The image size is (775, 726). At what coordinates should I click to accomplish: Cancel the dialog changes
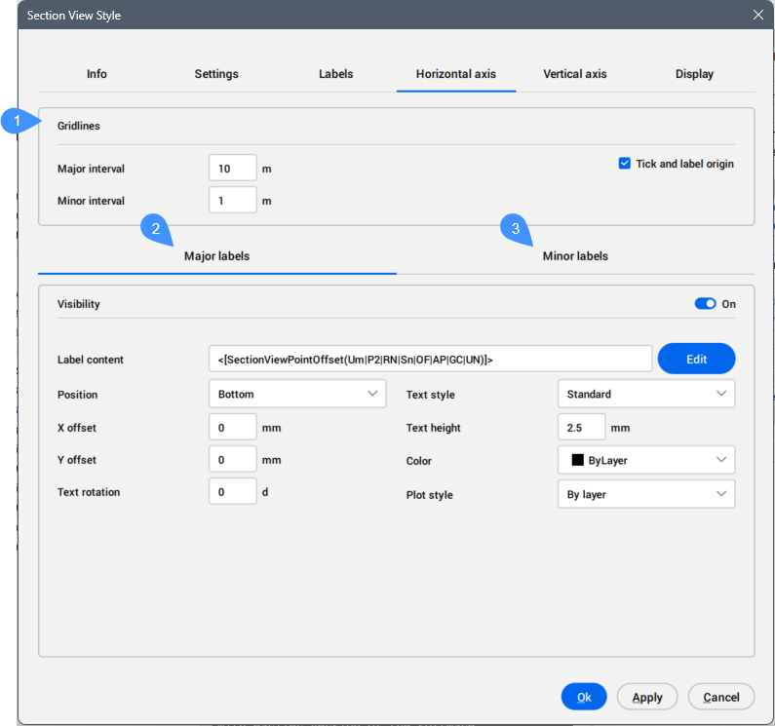click(721, 697)
